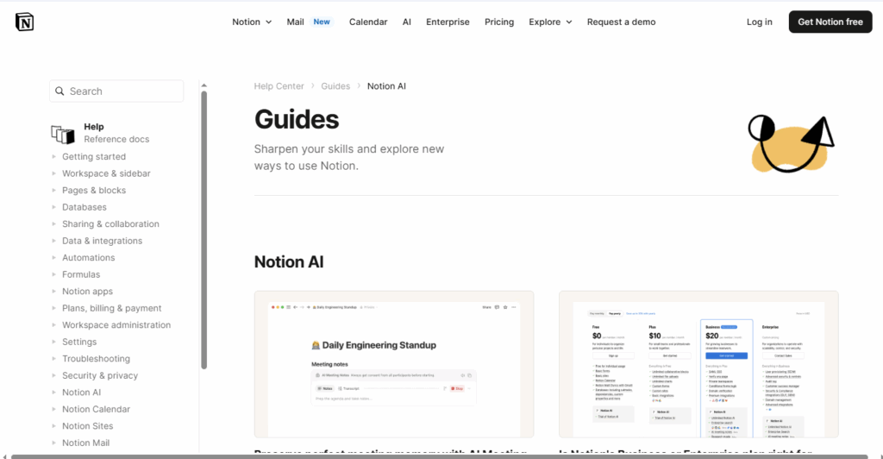Click the Help reference docs book icon

pos(63,134)
